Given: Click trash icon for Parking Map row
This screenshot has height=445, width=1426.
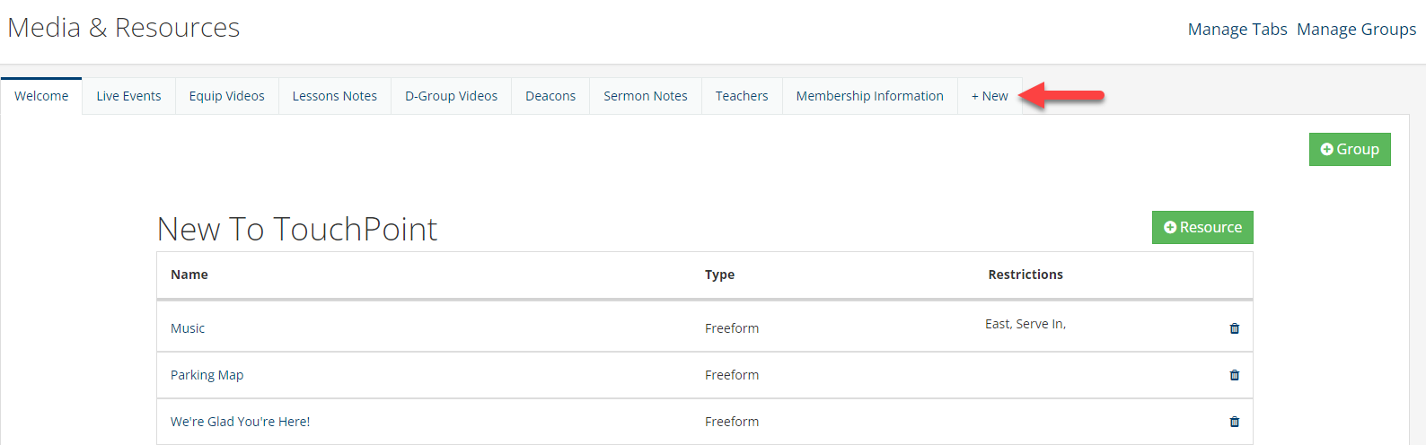Looking at the screenshot, I should click(x=1234, y=375).
